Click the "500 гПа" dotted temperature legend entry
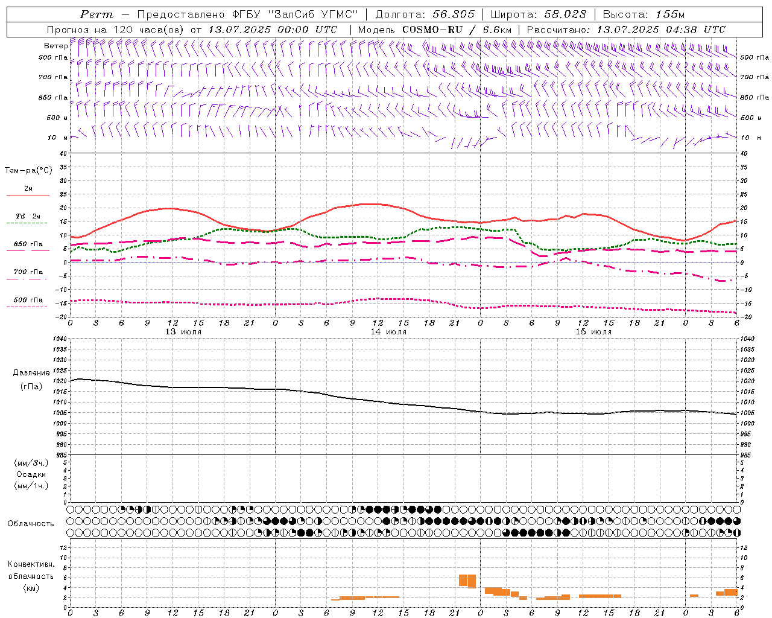The width and height of the screenshot is (772, 618). click(x=28, y=300)
